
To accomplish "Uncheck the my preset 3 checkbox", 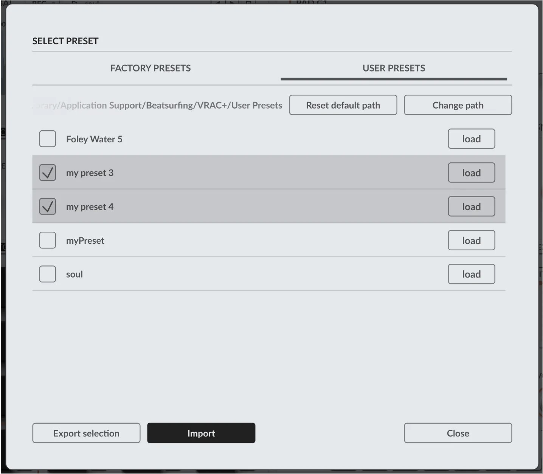I will [48, 173].
